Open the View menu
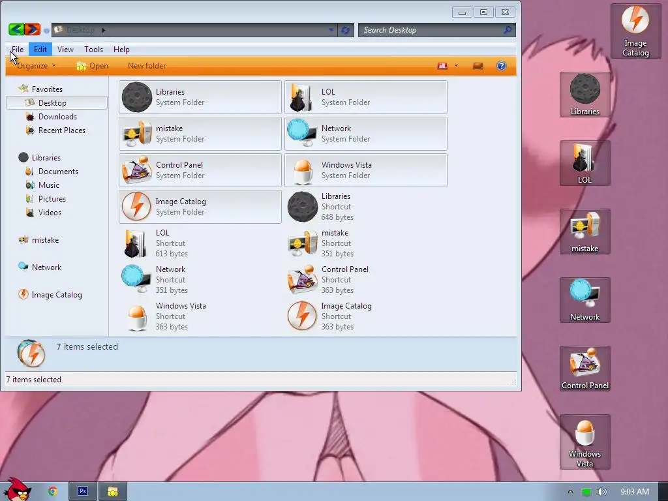The width and height of the screenshot is (668, 501). (65, 50)
